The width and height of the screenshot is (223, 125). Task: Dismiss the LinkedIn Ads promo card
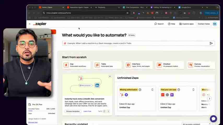click(x=110, y=76)
